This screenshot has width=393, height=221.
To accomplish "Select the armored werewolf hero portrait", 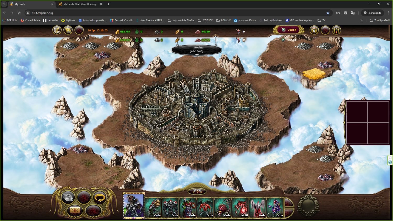I will (x=134, y=206).
